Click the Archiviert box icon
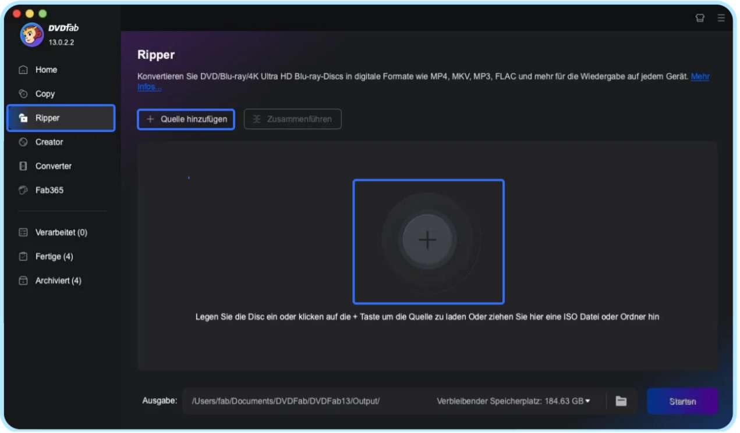The height and width of the screenshot is (433, 740). (x=23, y=281)
